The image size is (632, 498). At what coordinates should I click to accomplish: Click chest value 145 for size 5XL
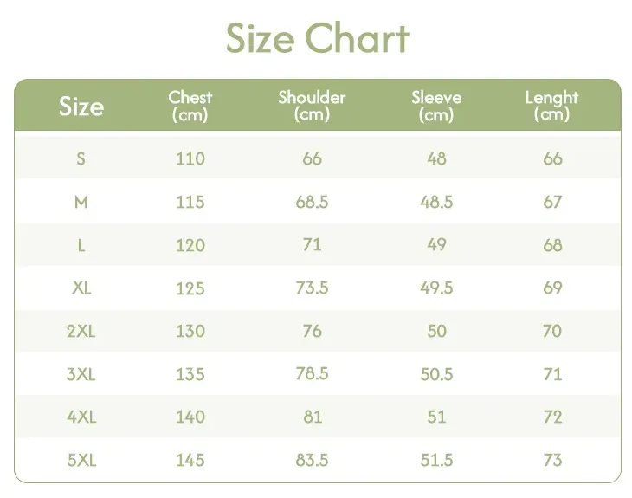point(190,460)
